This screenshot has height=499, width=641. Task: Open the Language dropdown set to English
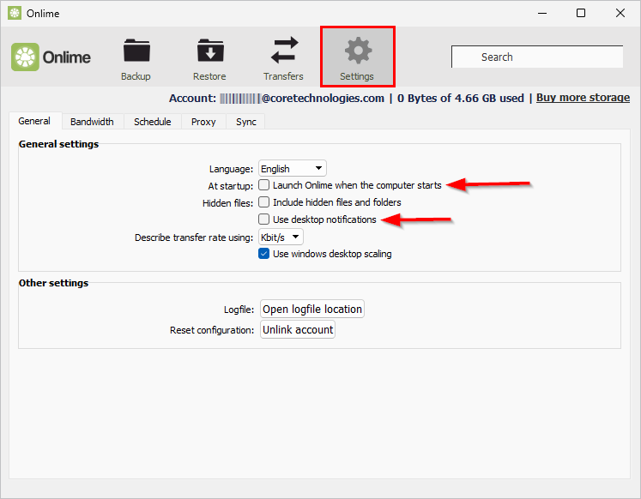coord(293,168)
